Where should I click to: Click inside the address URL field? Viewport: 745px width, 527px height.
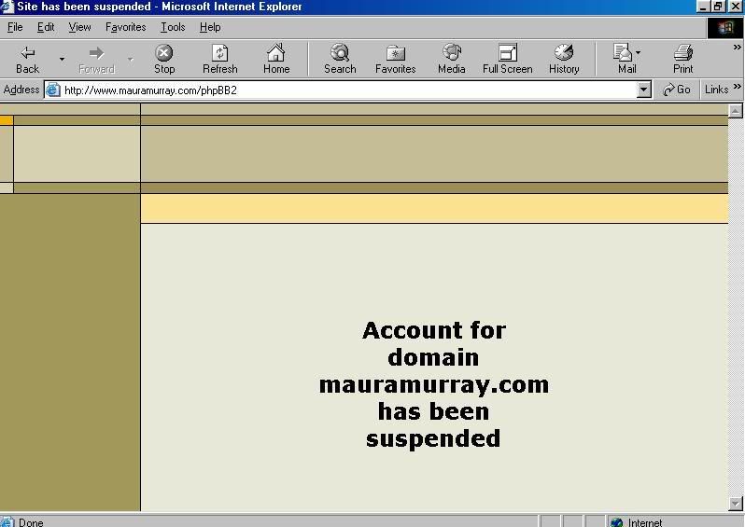345,90
